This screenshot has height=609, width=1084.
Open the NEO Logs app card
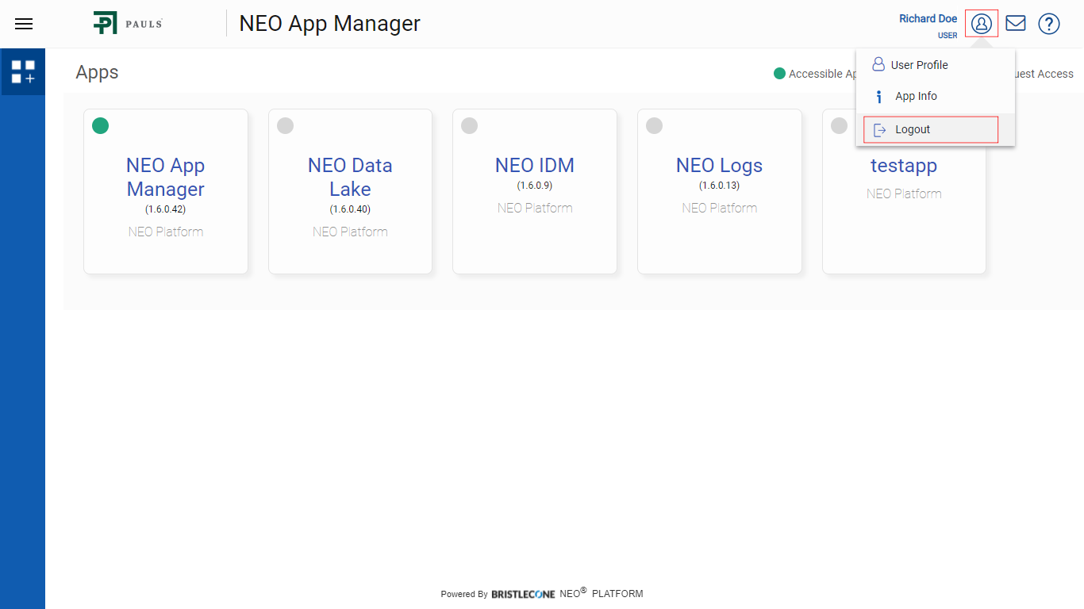click(720, 191)
